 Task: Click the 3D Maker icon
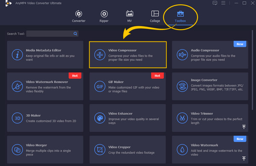pos(17,118)
